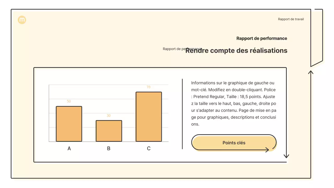The width and height of the screenshot is (334, 188).
Task: Select the vertical divider line beside the chart
Action: point(182,114)
